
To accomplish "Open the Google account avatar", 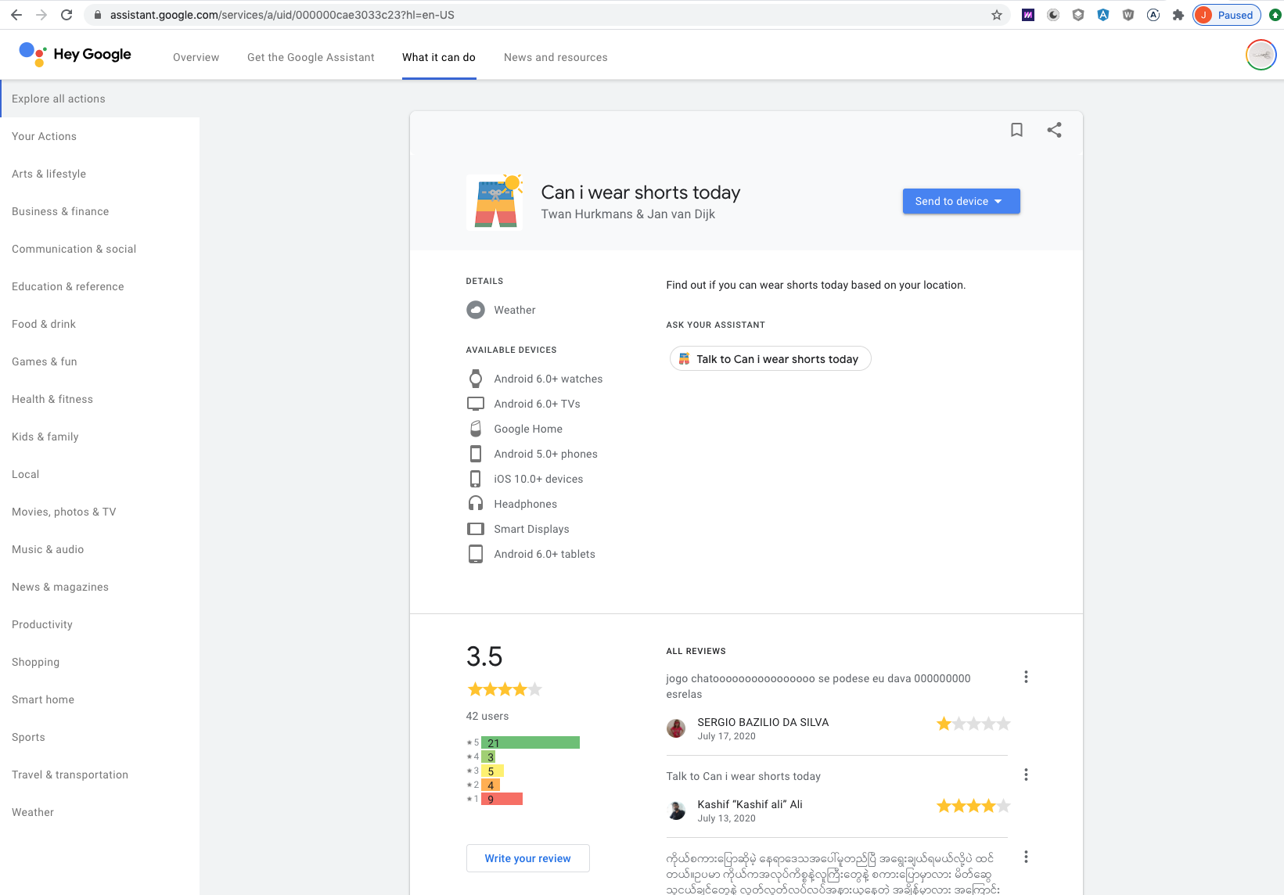I will pyautogui.click(x=1261, y=55).
